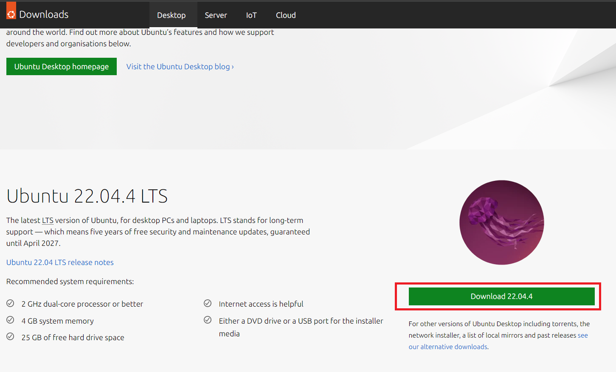The image size is (616, 372).
Task: Click the 'until April 2027.' text
Action: [x=34, y=243]
